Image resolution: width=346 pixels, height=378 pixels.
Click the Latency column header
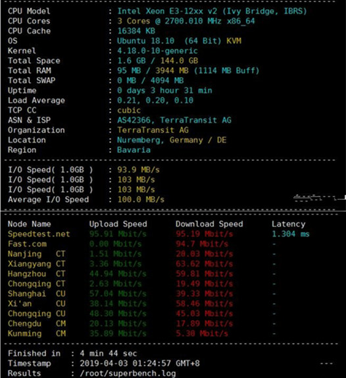[289, 224]
